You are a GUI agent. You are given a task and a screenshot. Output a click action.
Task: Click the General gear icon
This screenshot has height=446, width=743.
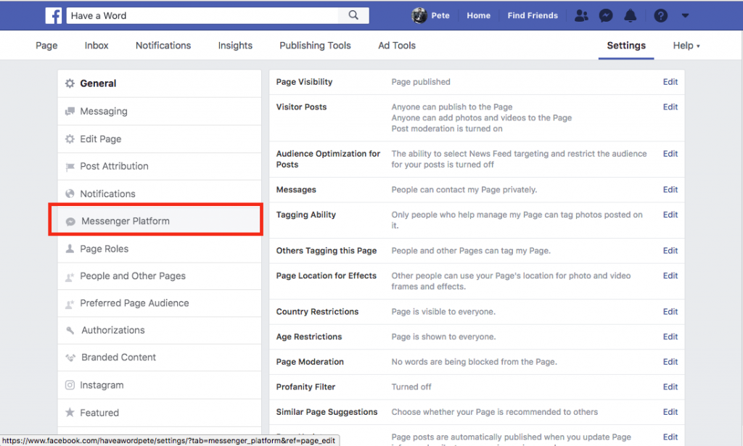70,83
